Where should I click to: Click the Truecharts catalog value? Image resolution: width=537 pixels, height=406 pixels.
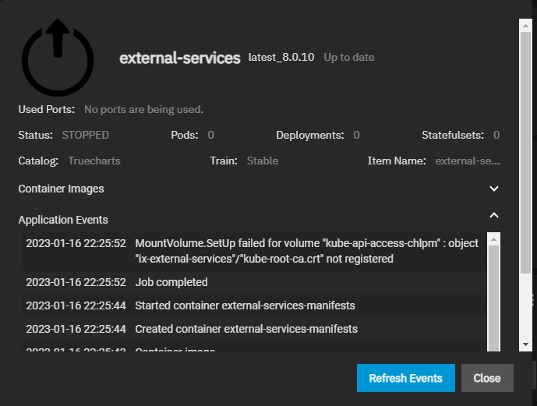coord(94,161)
